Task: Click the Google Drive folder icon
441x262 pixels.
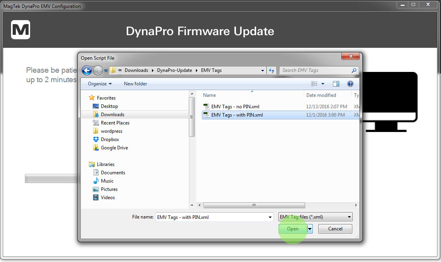Action: [x=96, y=148]
